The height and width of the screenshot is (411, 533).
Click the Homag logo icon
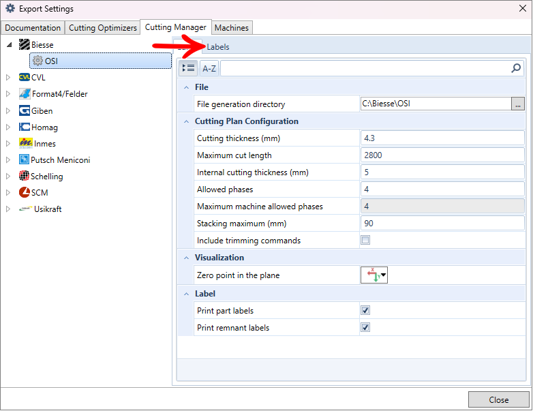click(x=25, y=127)
